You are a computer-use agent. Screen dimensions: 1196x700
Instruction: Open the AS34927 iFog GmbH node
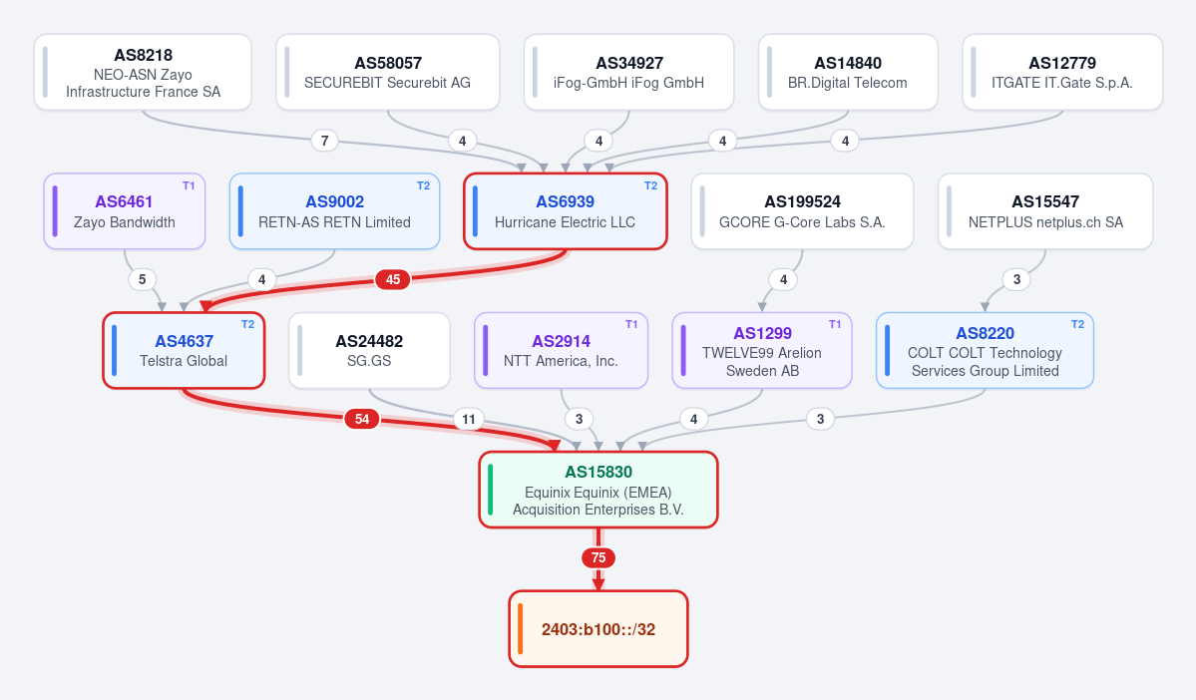628,73
